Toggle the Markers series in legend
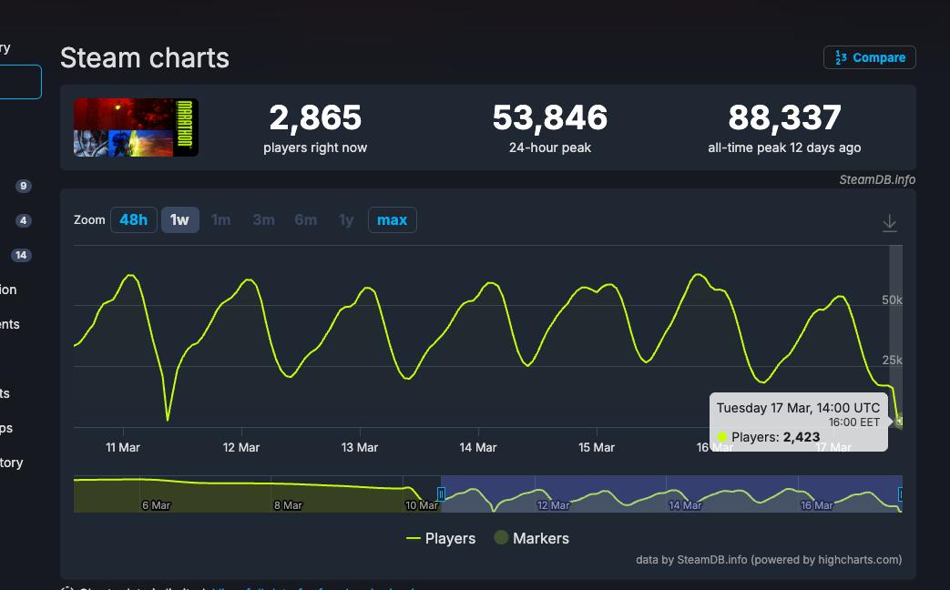950x590 pixels. (531, 538)
